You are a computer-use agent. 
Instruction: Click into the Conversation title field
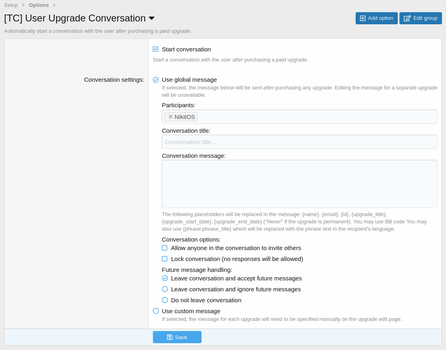[x=299, y=142]
